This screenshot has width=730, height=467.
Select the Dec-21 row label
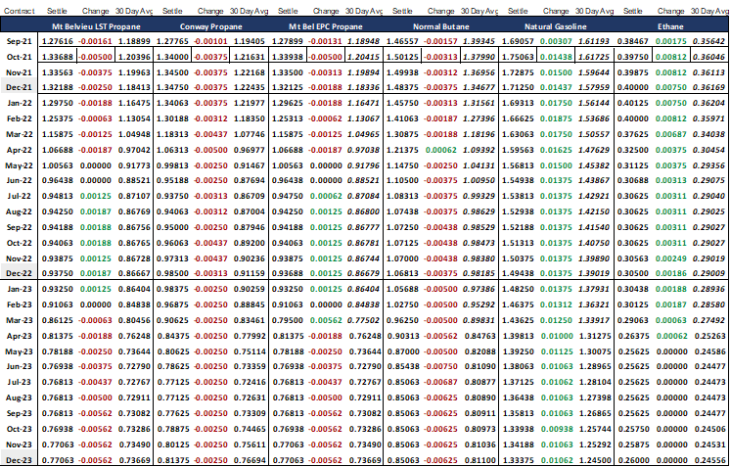[20, 87]
